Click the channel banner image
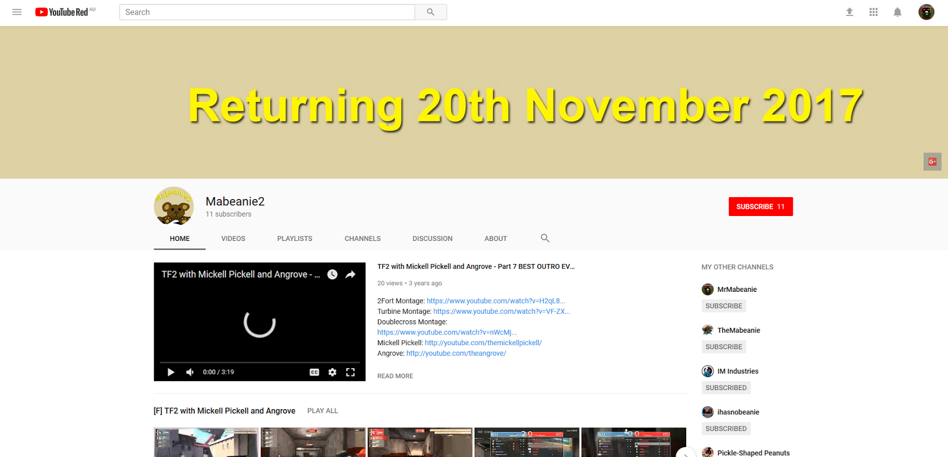This screenshot has height=457, width=948. pos(474,102)
